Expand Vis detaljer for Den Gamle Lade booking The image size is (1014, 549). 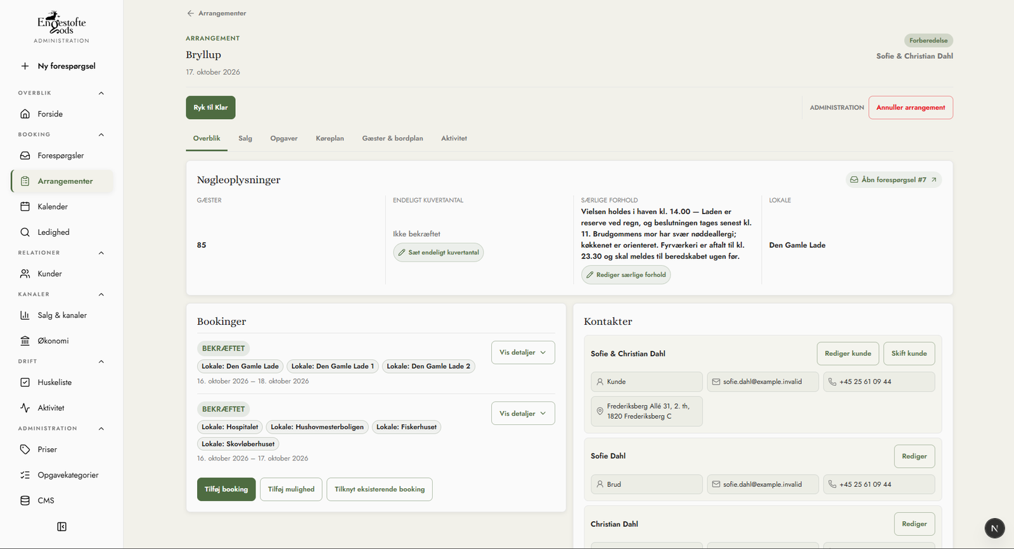click(x=523, y=353)
